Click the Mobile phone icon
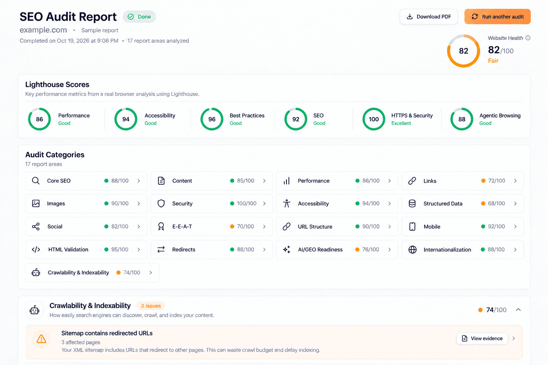548x365 pixels. pos(412,226)
